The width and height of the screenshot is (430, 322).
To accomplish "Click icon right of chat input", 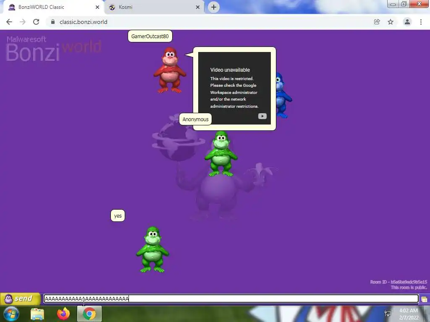I will click(424, 299).
